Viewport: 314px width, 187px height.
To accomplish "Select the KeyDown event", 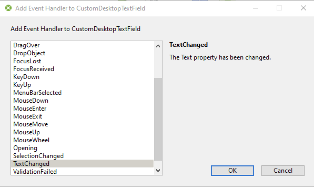I will [x=82, y=77].
